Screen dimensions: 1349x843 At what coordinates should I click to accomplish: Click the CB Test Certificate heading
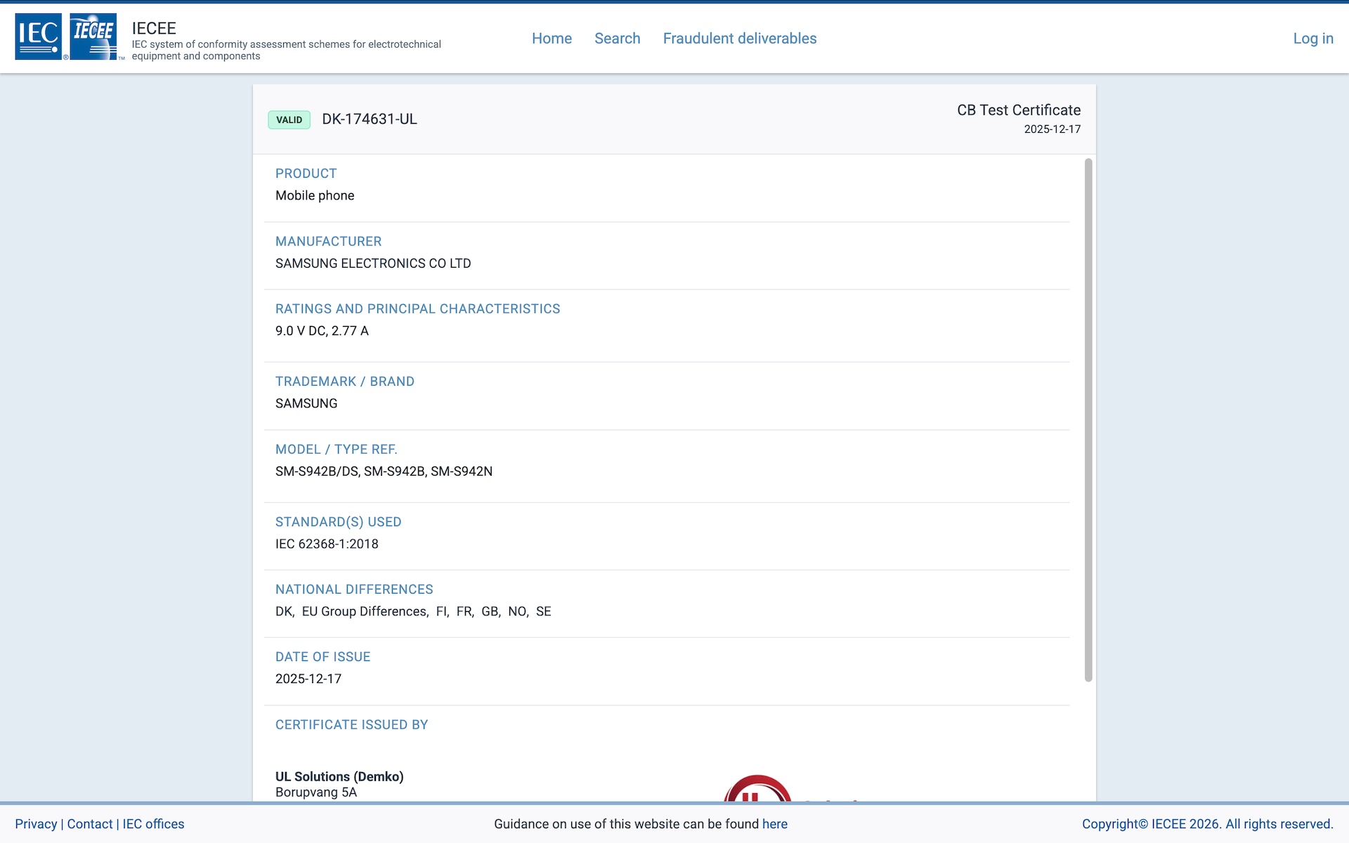click(x=1018, y=110)
